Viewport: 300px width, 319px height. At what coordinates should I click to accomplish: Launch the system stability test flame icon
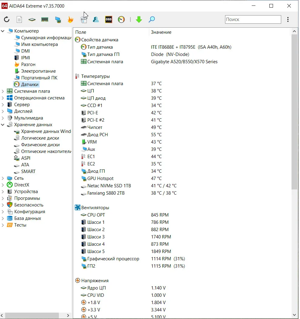coord(70,19)
